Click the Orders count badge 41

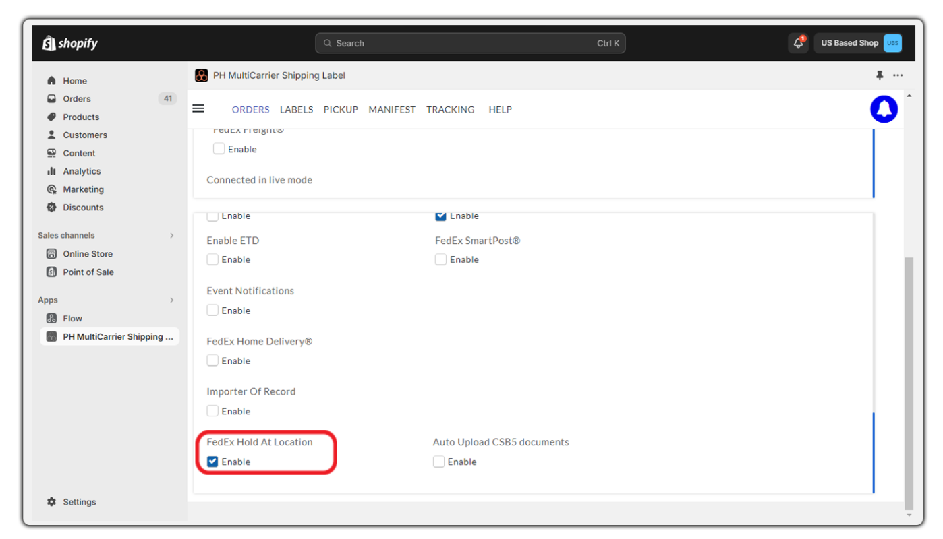(x=167, y=99)
